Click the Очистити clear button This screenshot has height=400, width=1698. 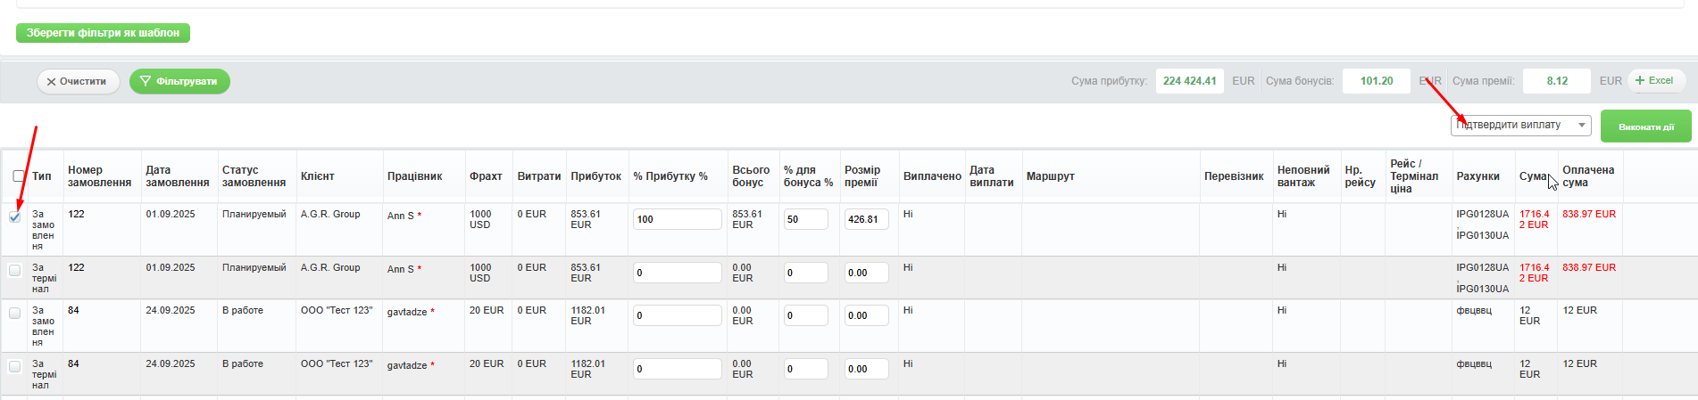coord(78,82)
